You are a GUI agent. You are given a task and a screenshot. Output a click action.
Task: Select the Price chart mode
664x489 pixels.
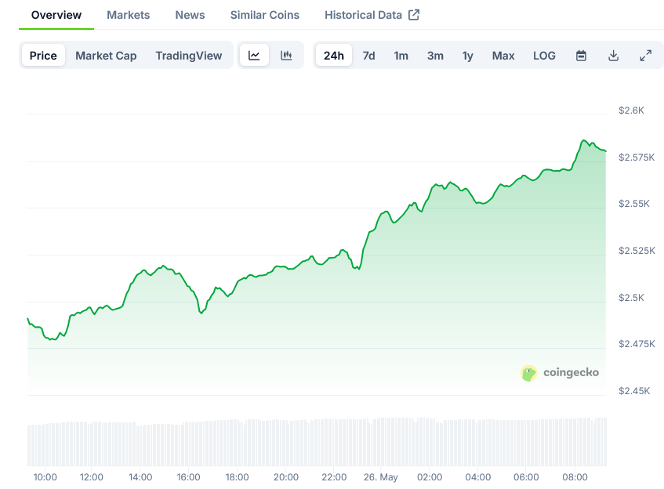pos(43,56)
